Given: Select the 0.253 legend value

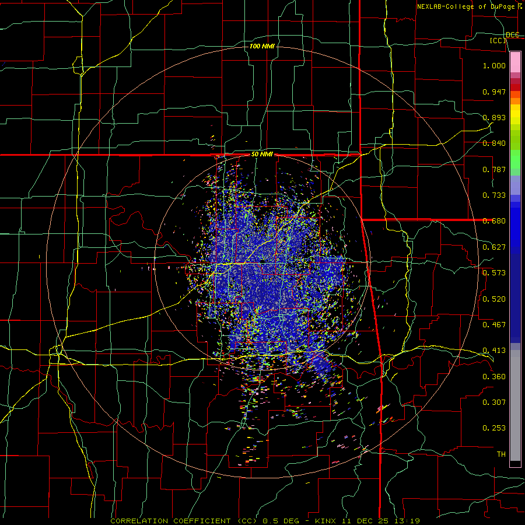Looking at the screenshot, I should (494, 428).
